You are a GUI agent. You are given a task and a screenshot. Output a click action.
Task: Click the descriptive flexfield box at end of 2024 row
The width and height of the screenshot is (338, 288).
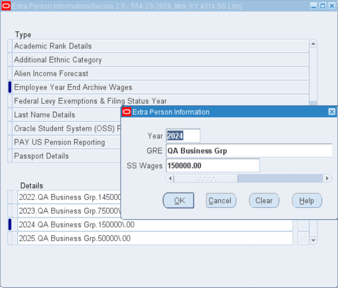pos(303,225)
